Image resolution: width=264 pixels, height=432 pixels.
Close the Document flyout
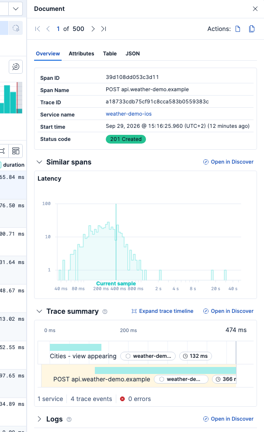255,9
